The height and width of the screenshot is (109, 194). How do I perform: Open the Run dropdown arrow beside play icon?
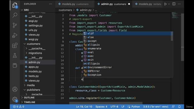coord(169,4)
